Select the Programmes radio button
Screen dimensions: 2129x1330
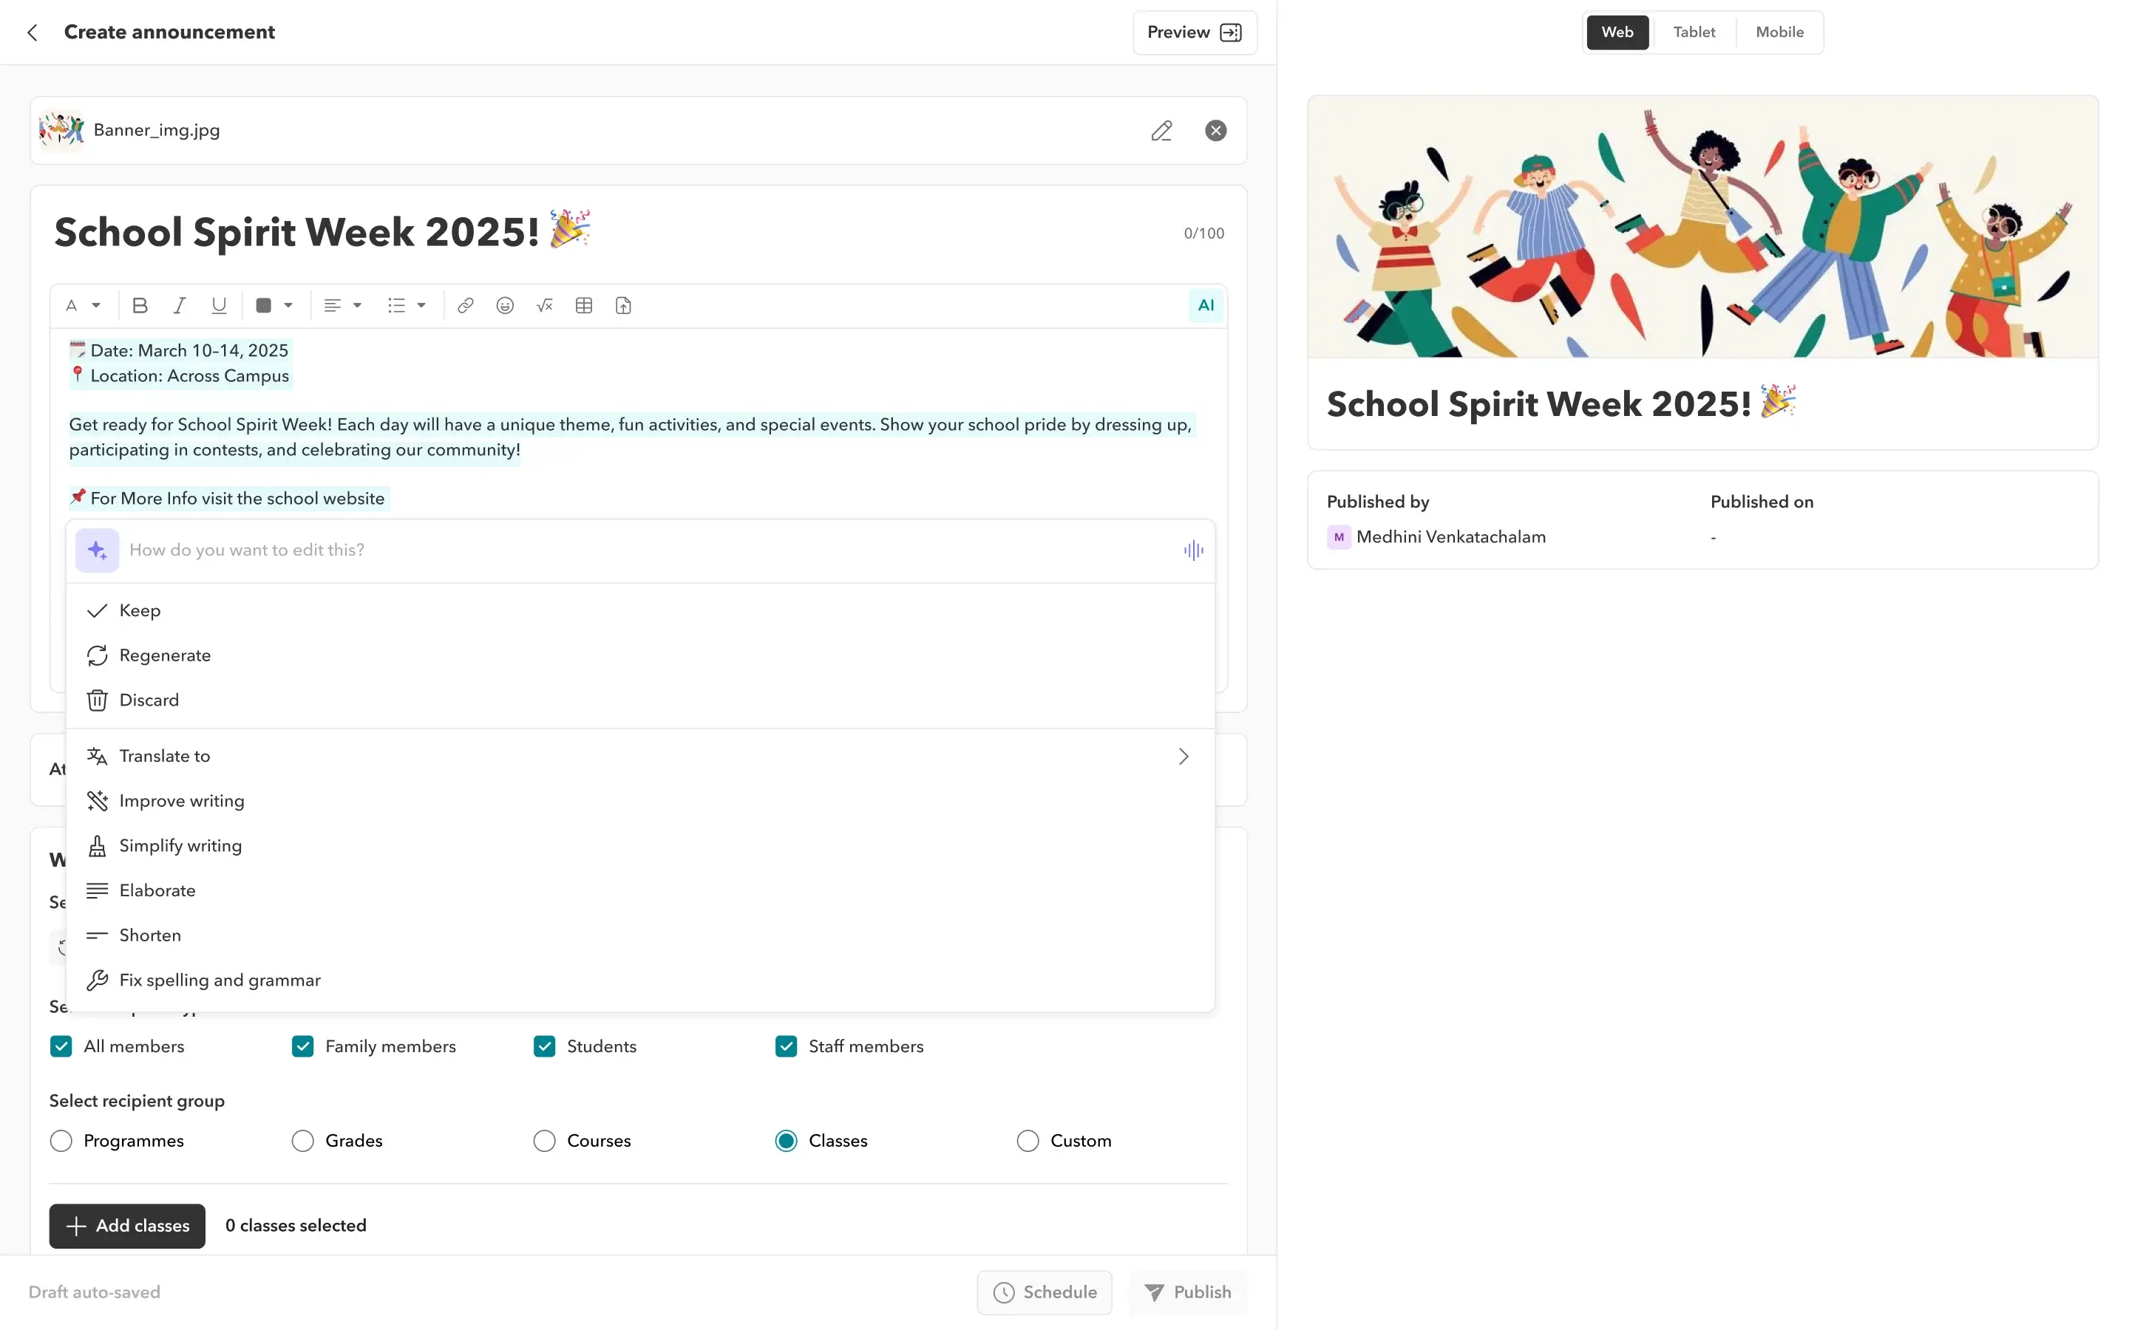point(61,1141)
